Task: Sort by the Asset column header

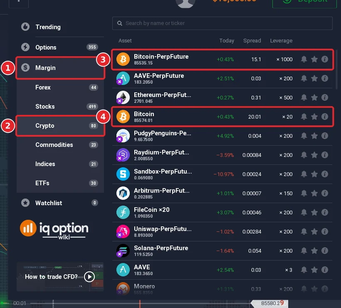Action: (125, 41)
